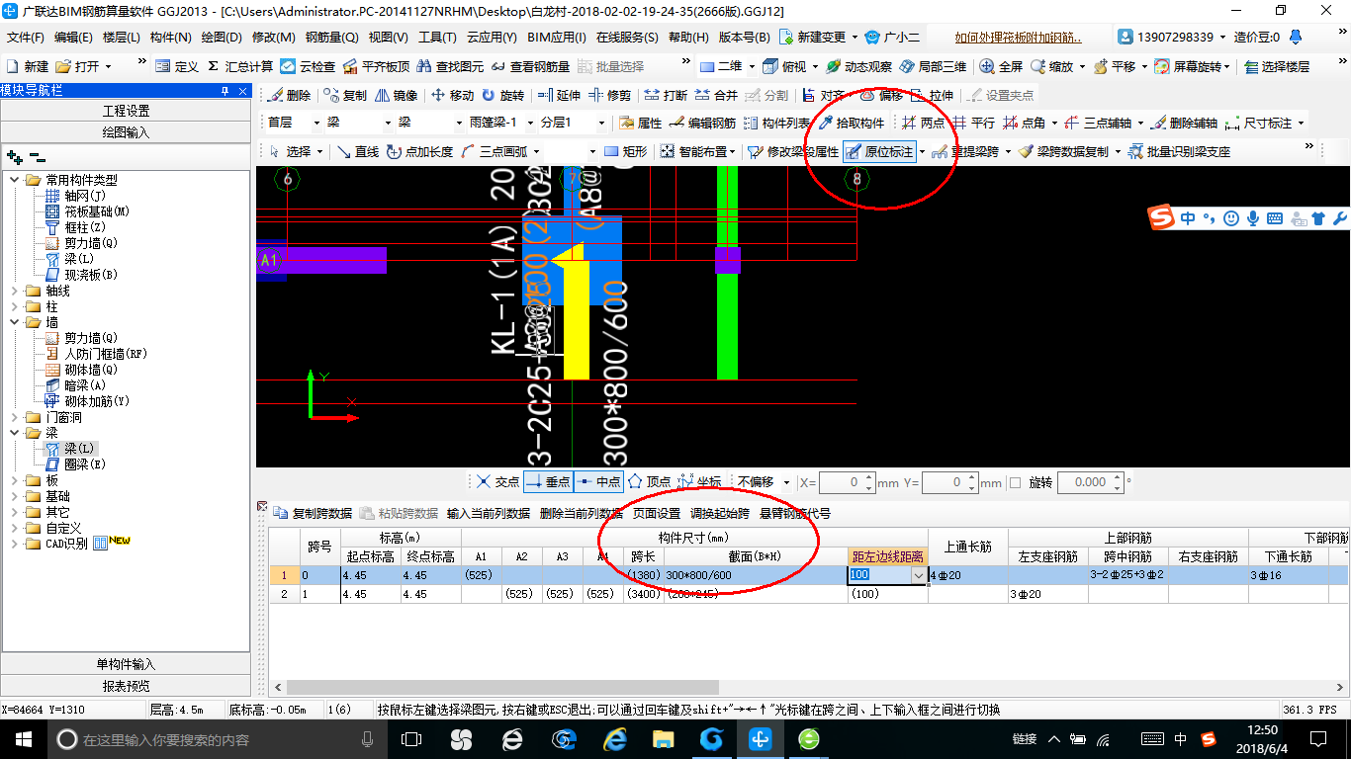
Task: Activate 拾取构件 pick component tool
Action: click(851, 124)
